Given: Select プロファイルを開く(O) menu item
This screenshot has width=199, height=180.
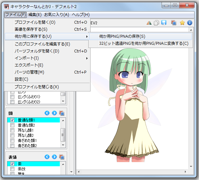Looking at the screenshot, I should click(x=47, y=22).
